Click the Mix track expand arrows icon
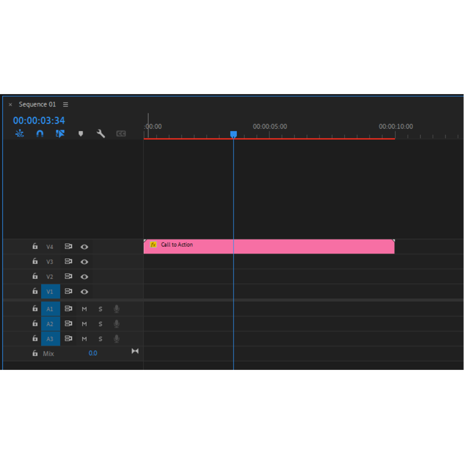 coord(135,351)
